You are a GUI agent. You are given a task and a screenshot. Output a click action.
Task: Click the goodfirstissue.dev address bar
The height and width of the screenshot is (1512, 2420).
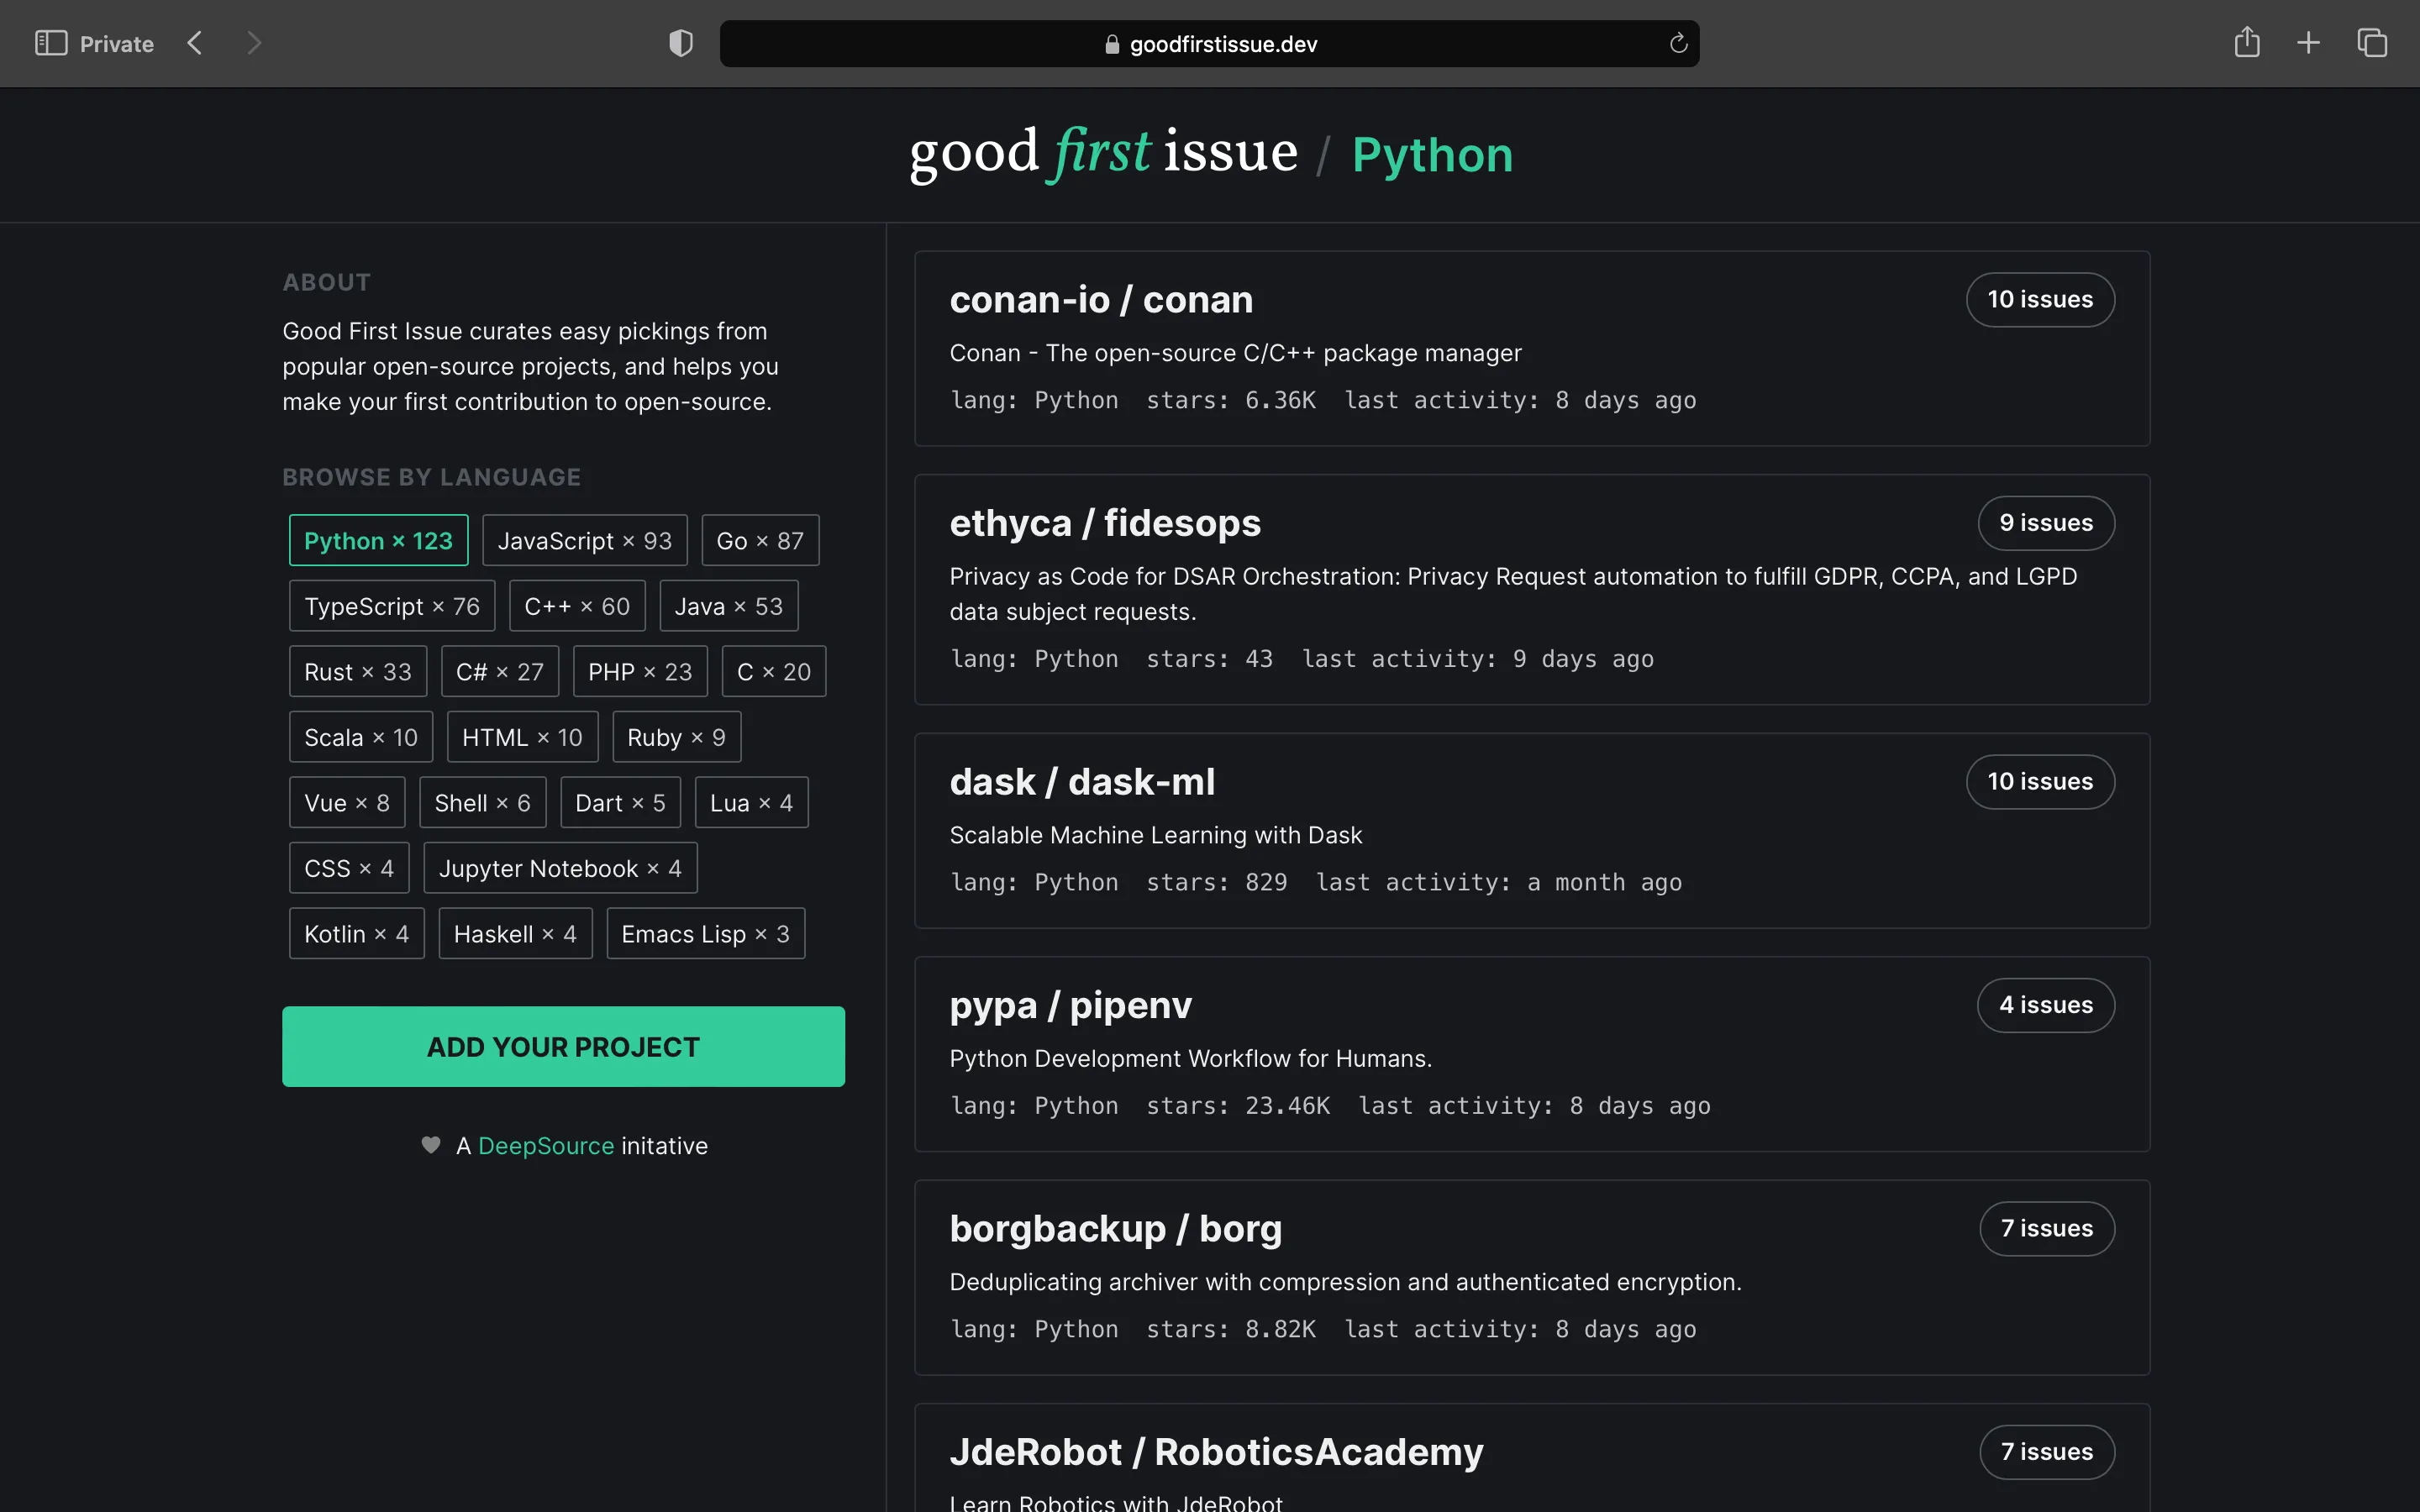click(x=1209, y=44)
